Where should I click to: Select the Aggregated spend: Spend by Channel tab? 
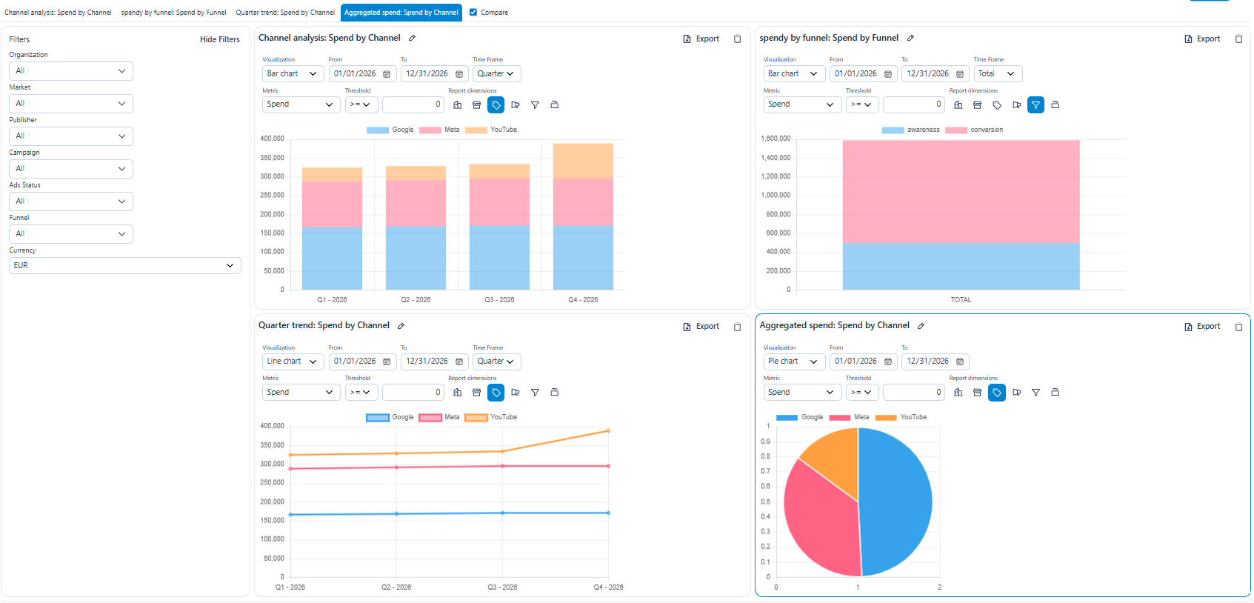click(401, 13)
